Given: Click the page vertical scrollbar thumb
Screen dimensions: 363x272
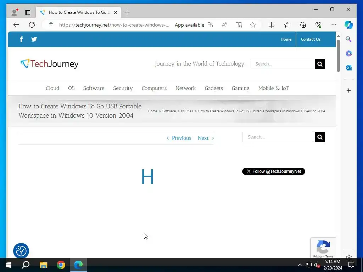Looking at the screenshot, I should [338, 56].
